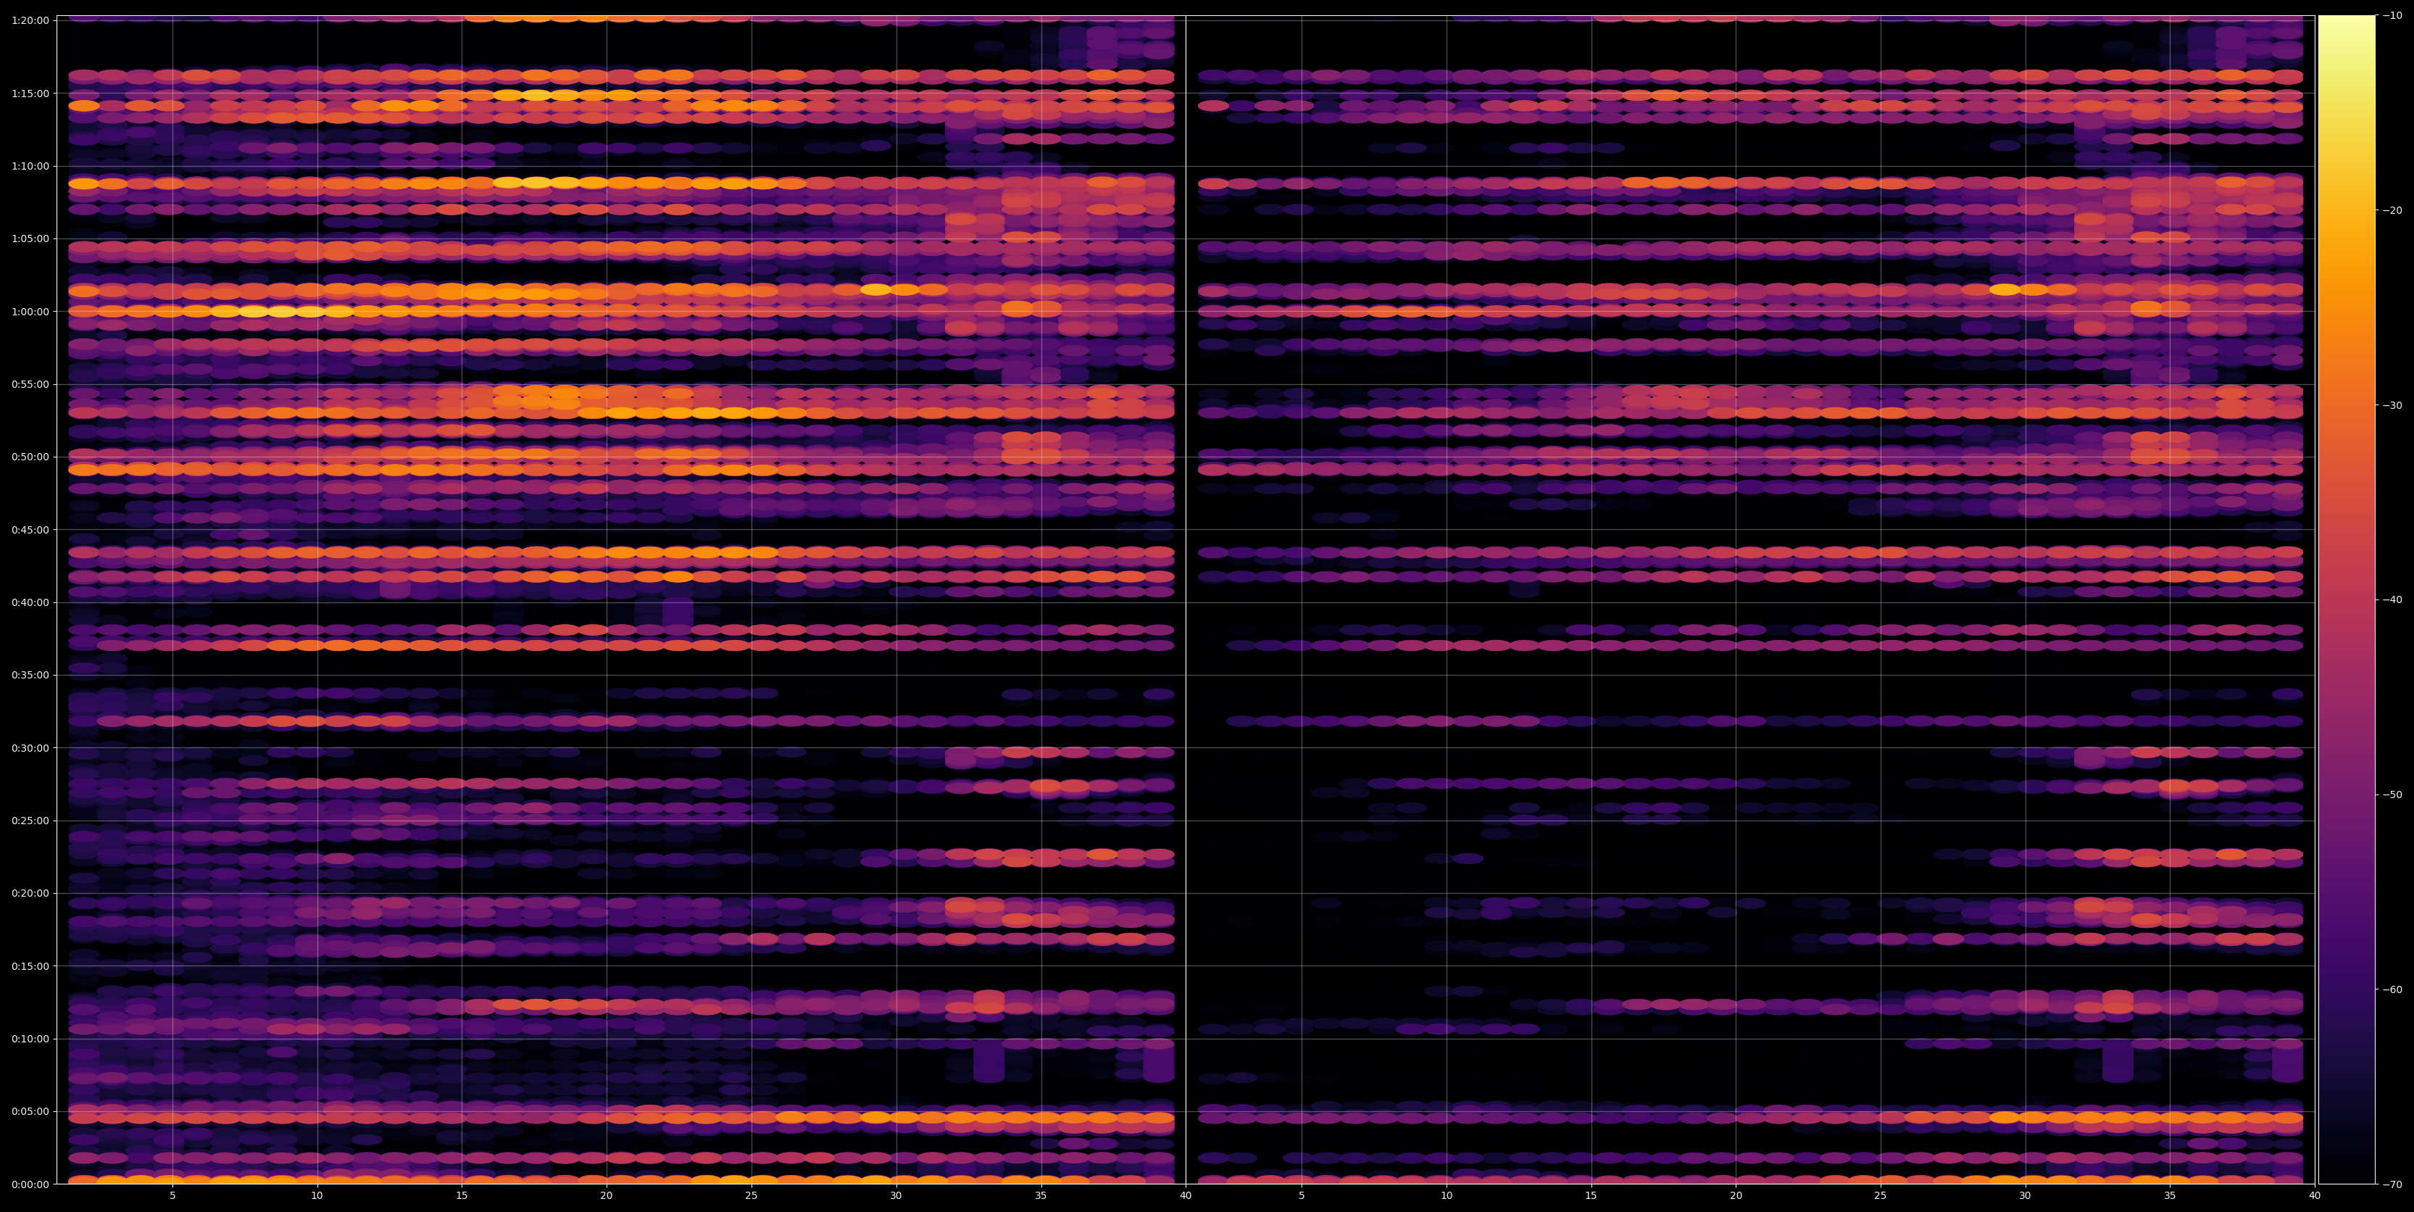The width and height of the screenshot is (2414, 1212).
Task: Select the 0:10:00 time axis label
Action: (30, 1039)
